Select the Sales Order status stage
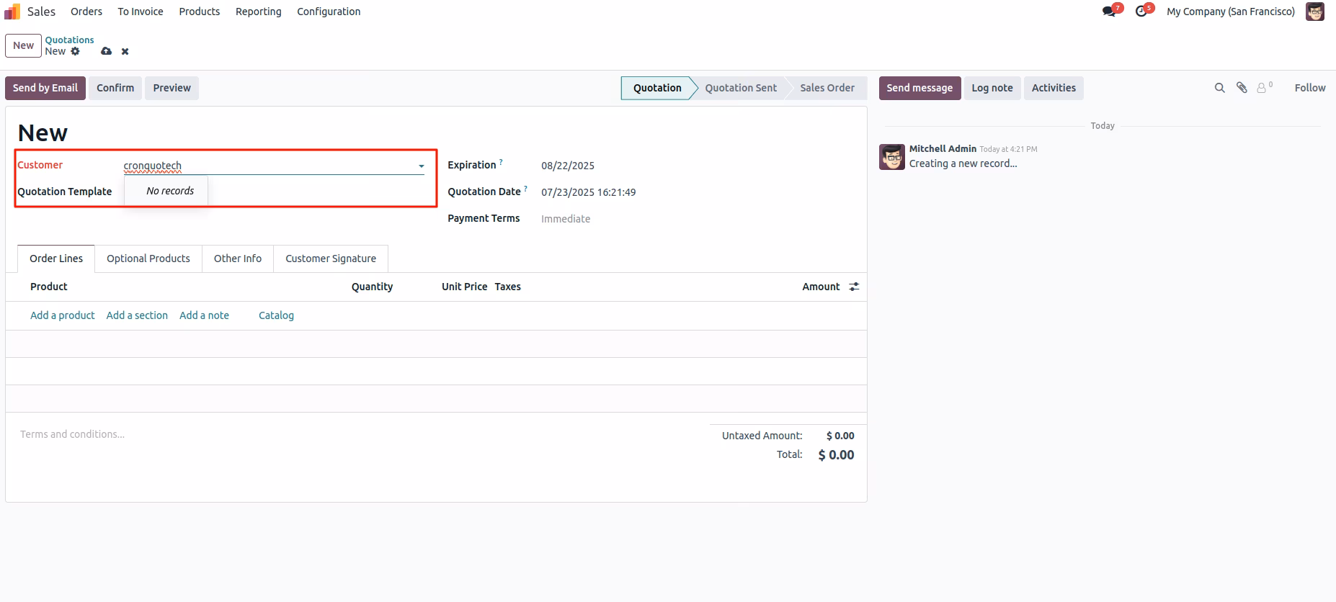 pyautogui.click(x=827, y=88)
